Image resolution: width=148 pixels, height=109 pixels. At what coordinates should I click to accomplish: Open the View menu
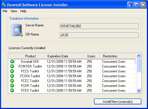tap(14, 11)
